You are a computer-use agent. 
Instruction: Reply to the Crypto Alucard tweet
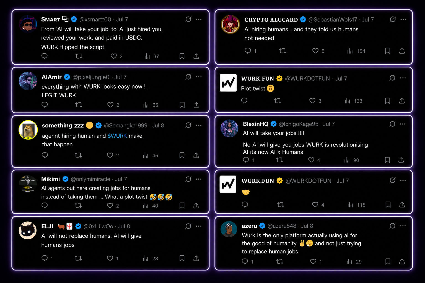(x=248, y=51)
